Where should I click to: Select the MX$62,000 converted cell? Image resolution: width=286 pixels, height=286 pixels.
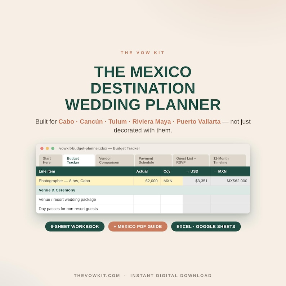[231, 181]
